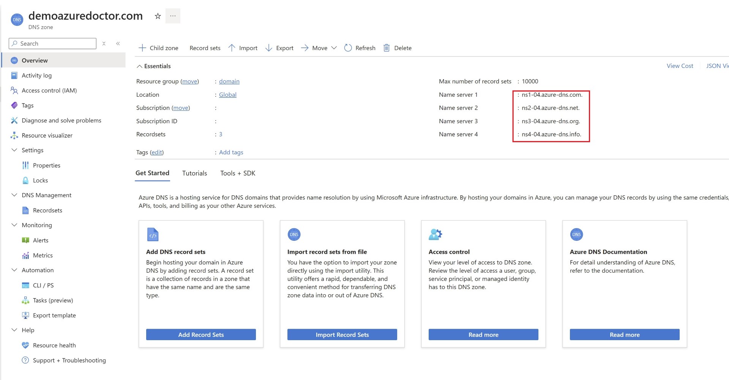Open Record sets from the toolbar
Viewport: 729px width, 380px height.
[x=205, y=48]
